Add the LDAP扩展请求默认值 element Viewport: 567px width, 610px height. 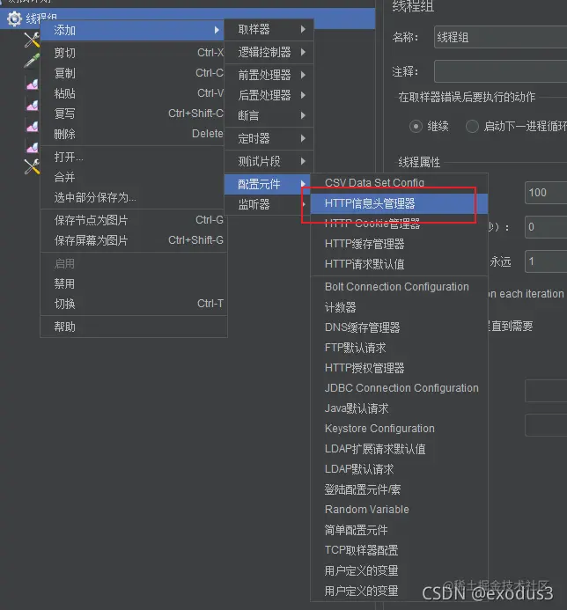(399, 449)
